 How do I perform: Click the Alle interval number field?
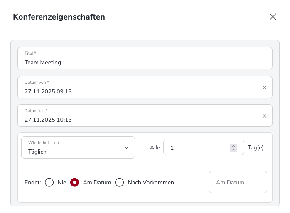(x=197, y=147)
